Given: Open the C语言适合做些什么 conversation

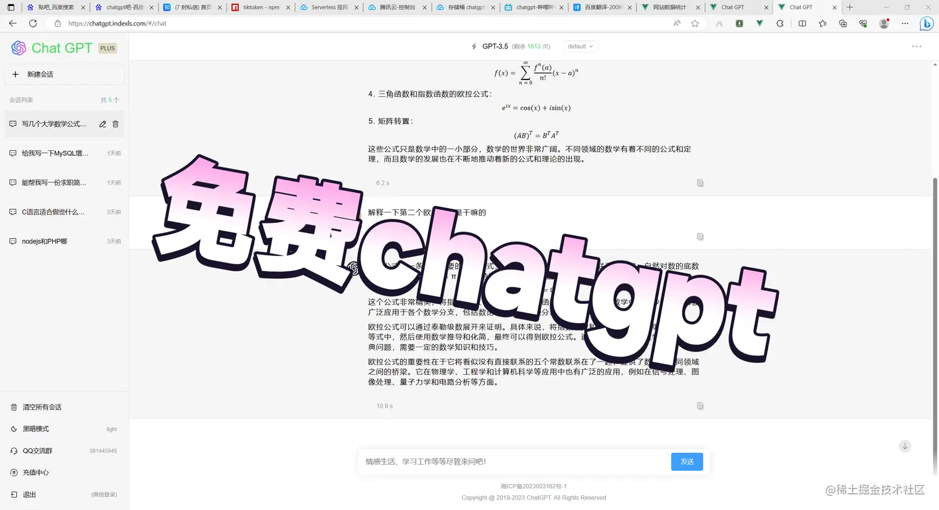Looking at the screenshot, I should (65, 212).
